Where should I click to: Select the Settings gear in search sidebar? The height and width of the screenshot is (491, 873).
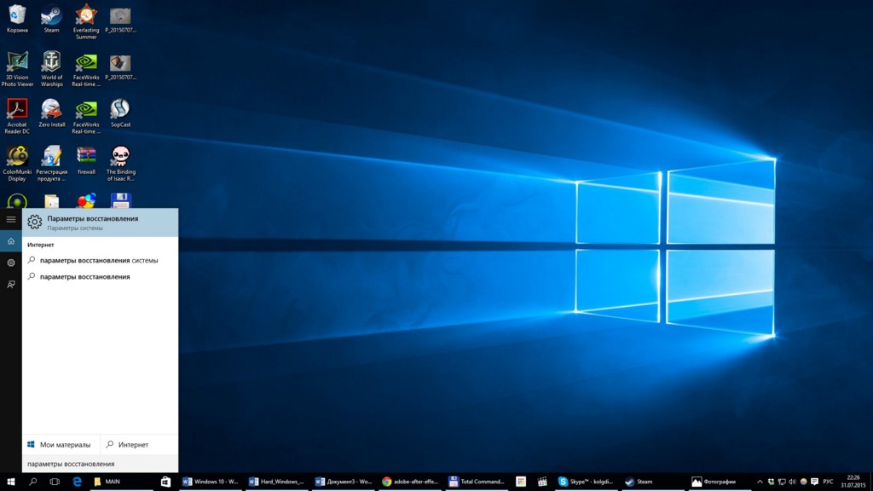10,263
